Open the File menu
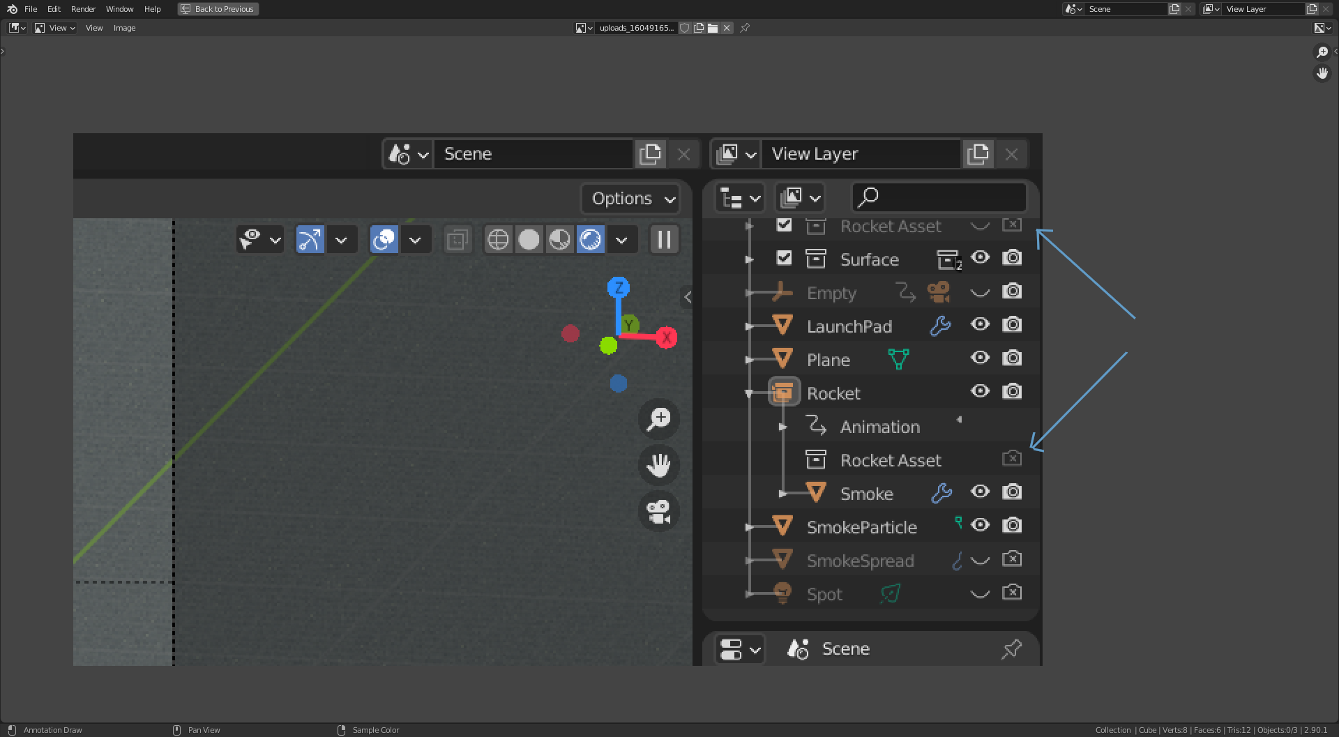 coord(31,9)
